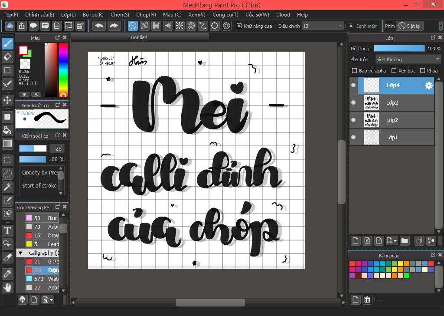The width and height of the screenshot is (444, 316).
Task: Open the Bộ lọc(R) menu
Action: (x=93, y=15)
